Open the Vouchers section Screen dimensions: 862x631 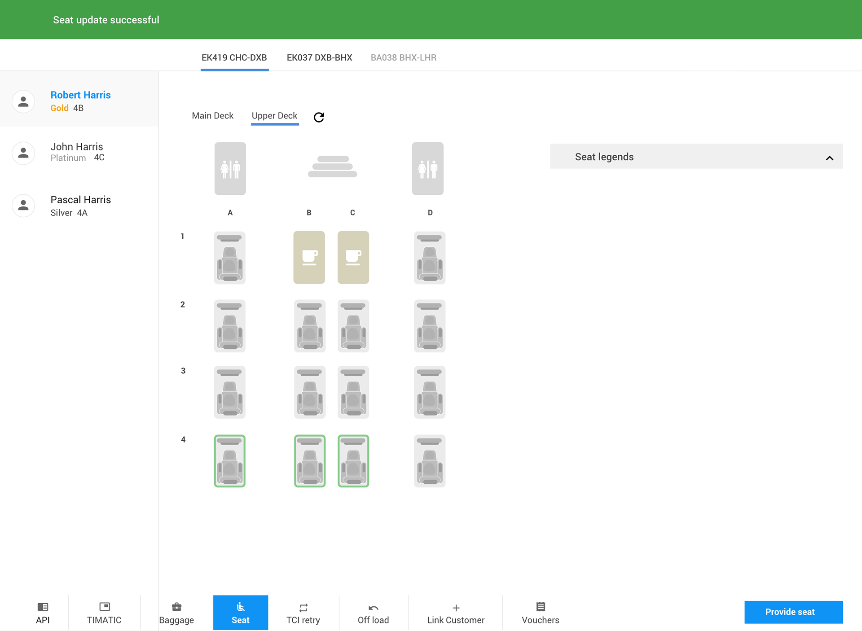[540, 613]
